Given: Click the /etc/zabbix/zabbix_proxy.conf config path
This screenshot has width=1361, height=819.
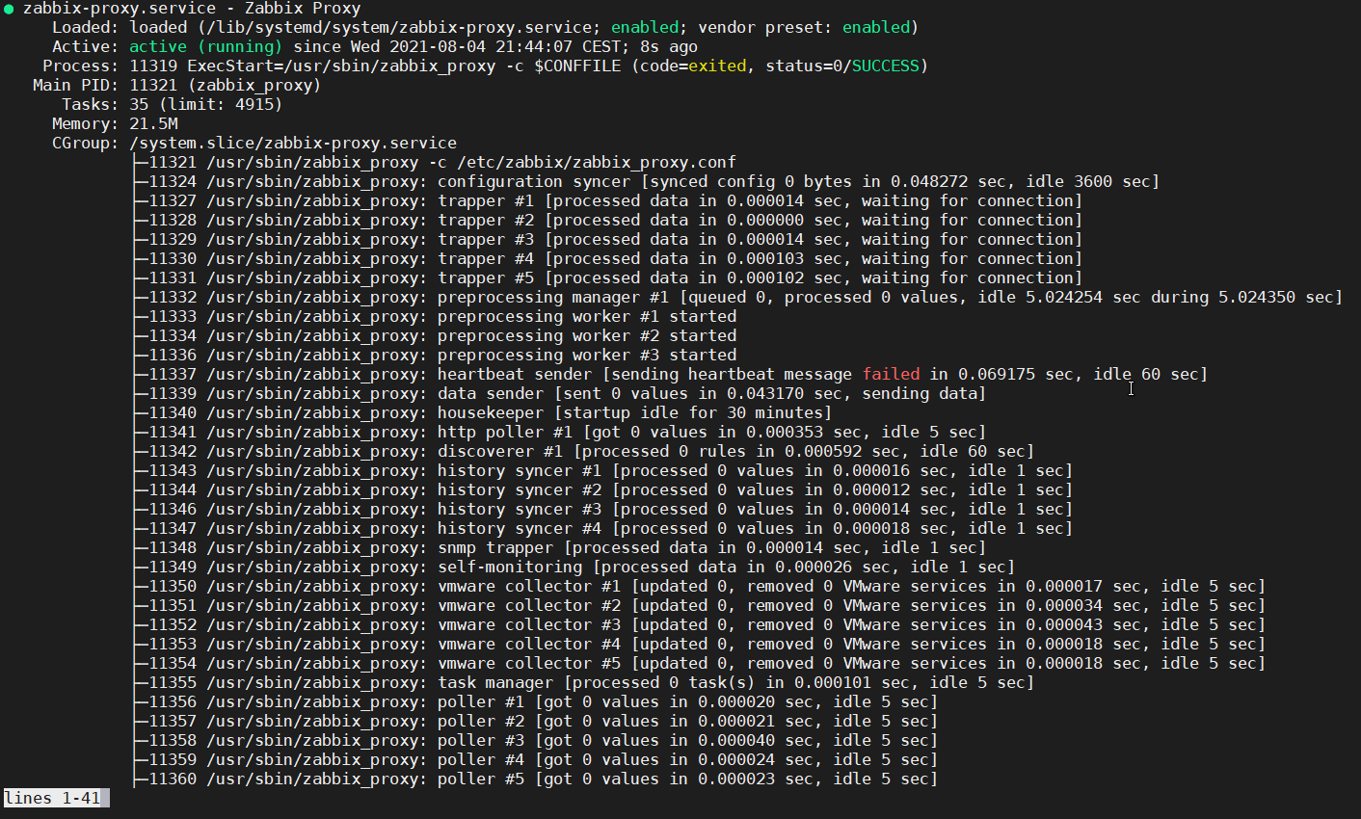Looking at the screenshot, I should (597, 163).
